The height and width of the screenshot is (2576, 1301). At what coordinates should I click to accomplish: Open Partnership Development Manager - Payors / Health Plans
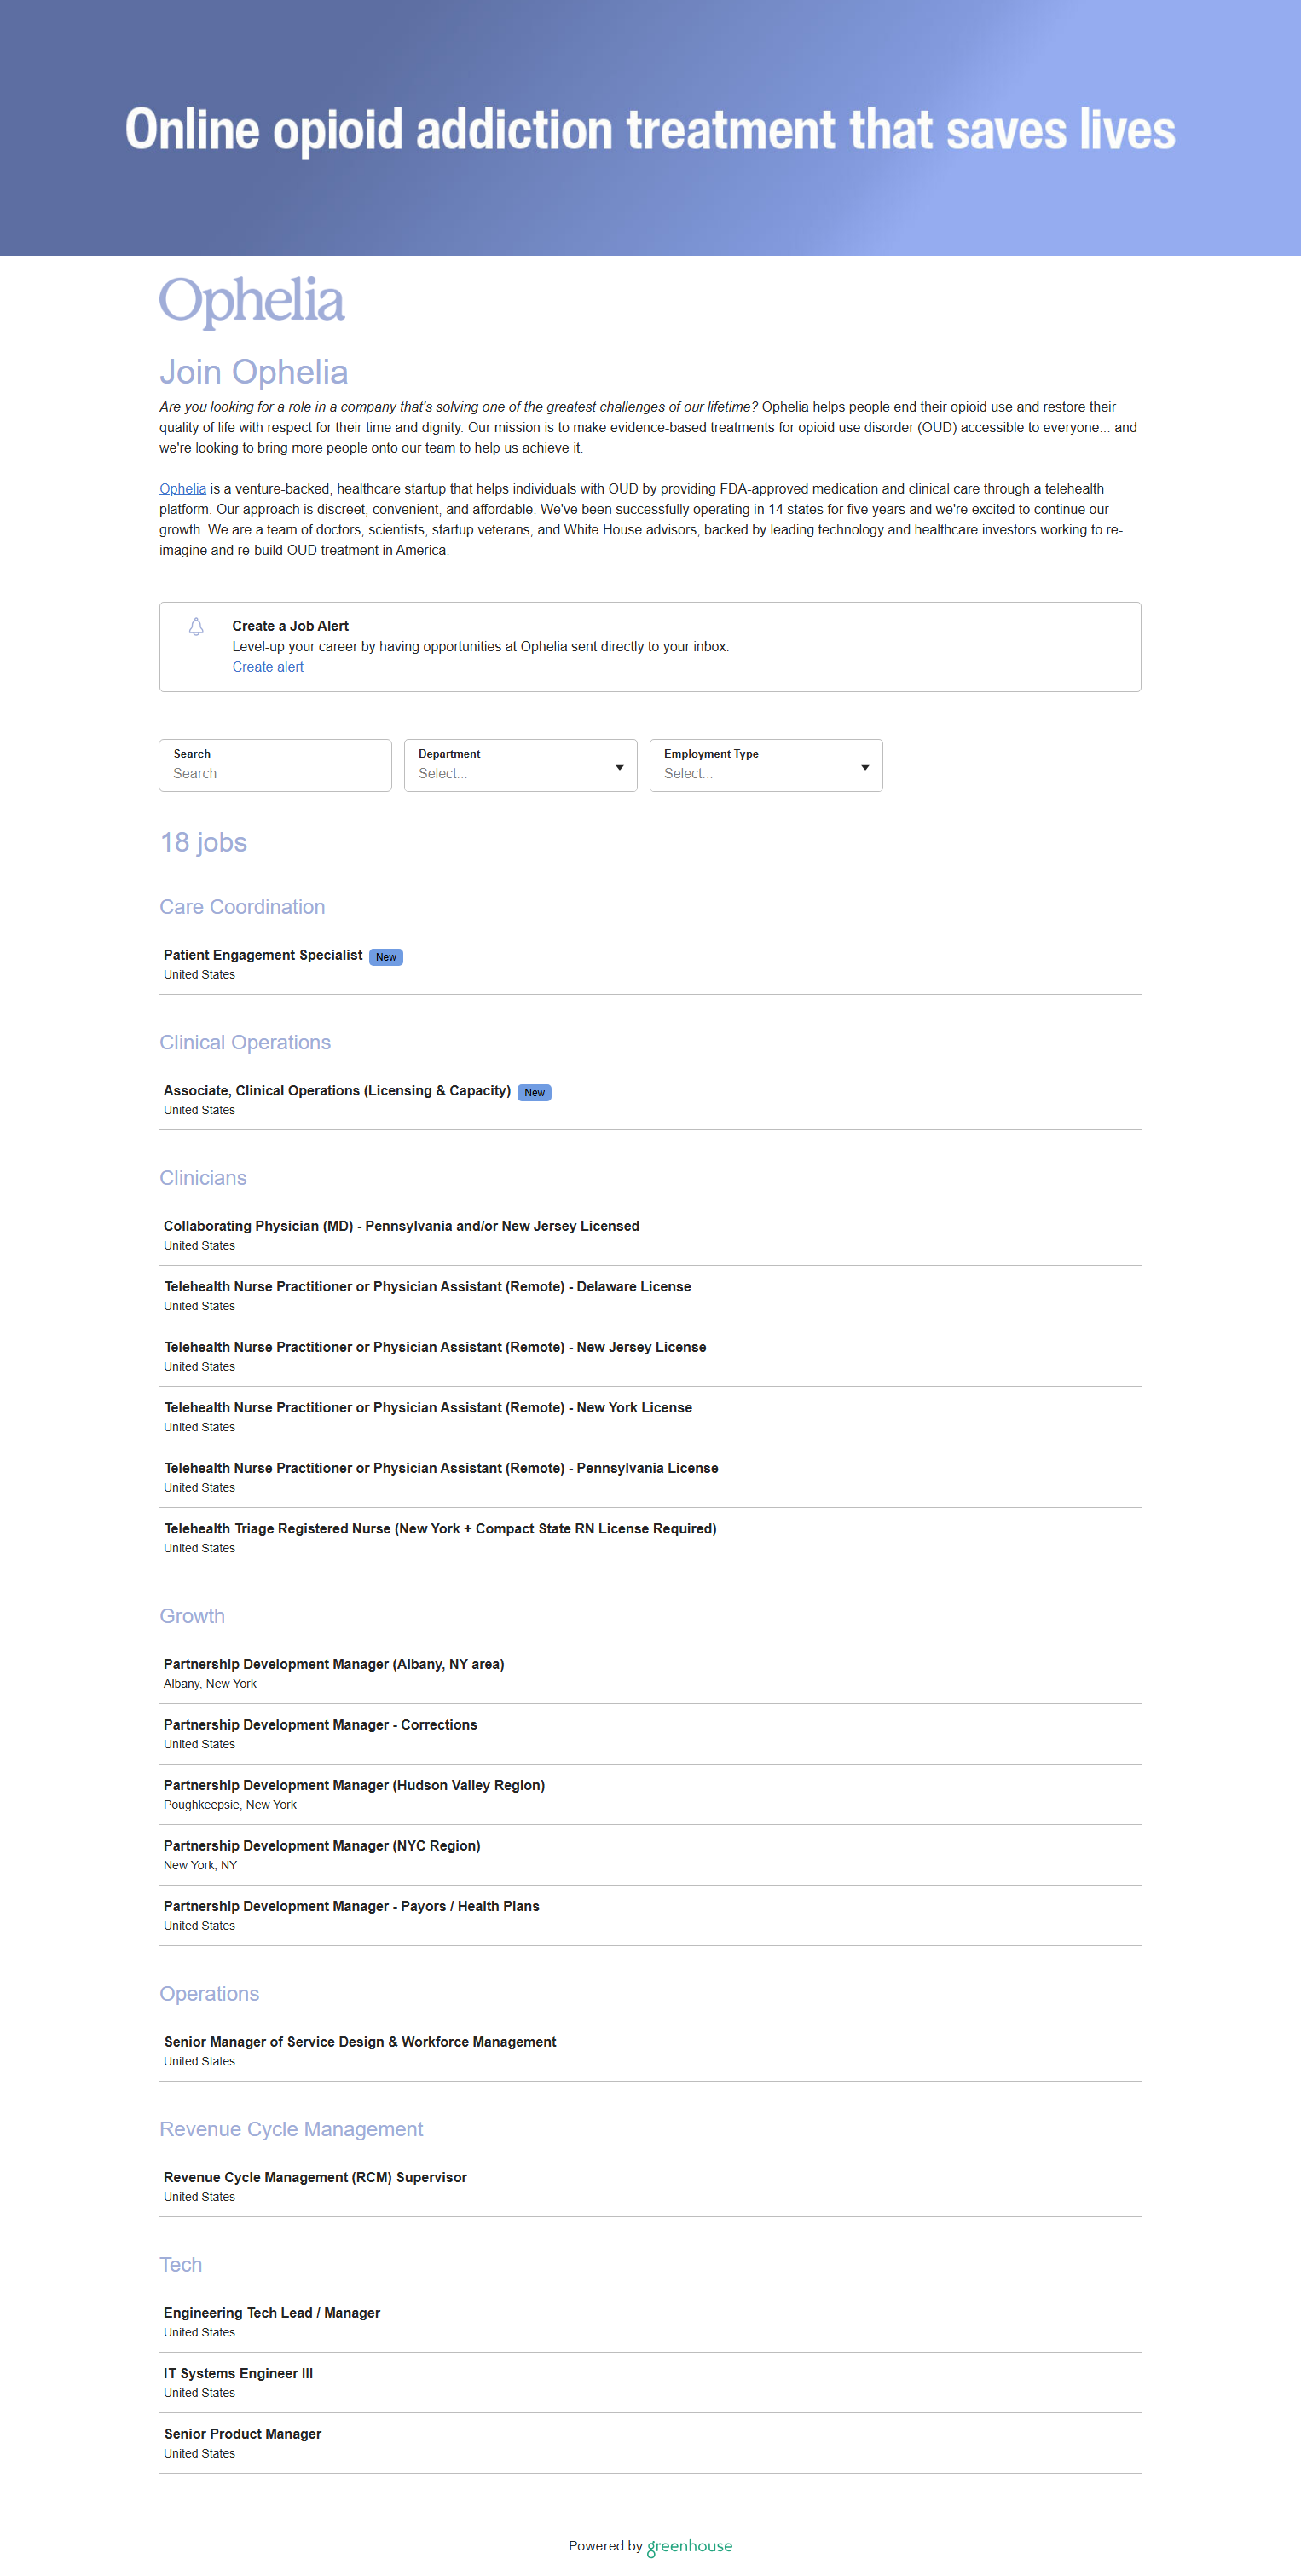(x=650, y=1915)
